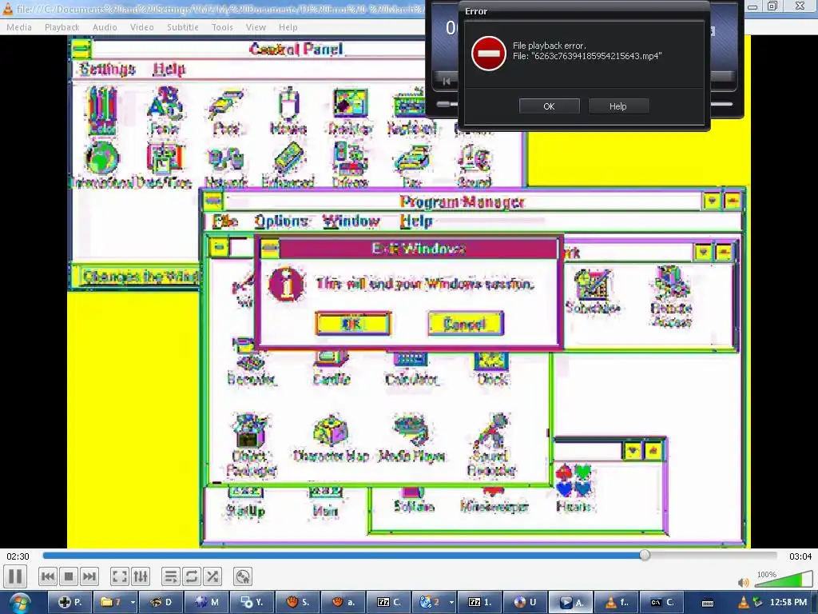
Task: Click Options menu in Program Manager
Action: click(281, 221)
